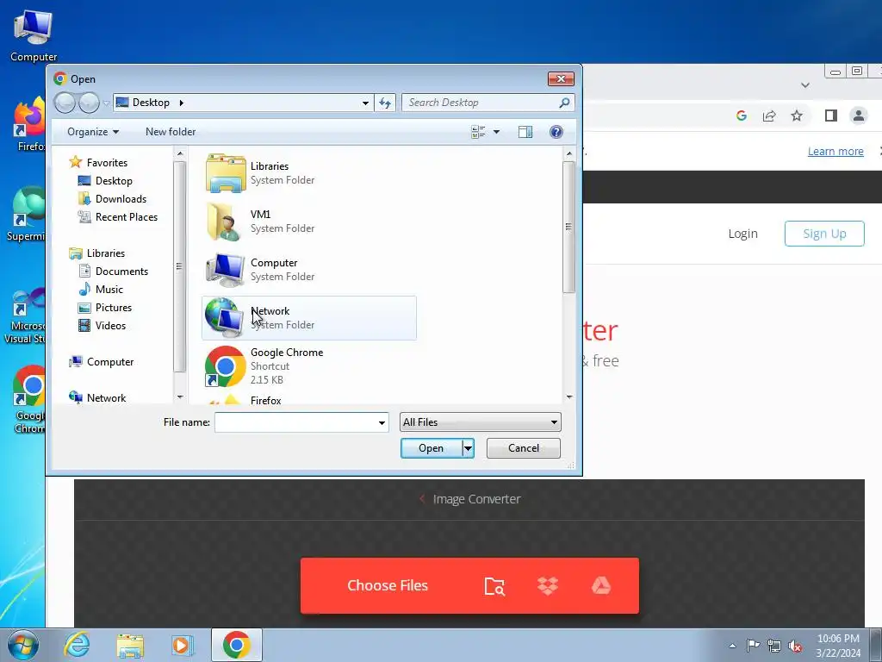Click the search magnifier in Search Desktop
This screenshot has width=882, height=662.
click(x=564, y=103)
